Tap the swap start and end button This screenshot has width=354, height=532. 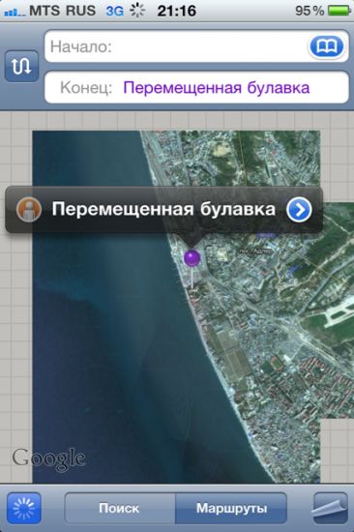coord(21,66)
